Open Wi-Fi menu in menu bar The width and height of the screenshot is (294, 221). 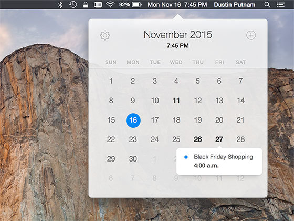click(x=110, y=5)
